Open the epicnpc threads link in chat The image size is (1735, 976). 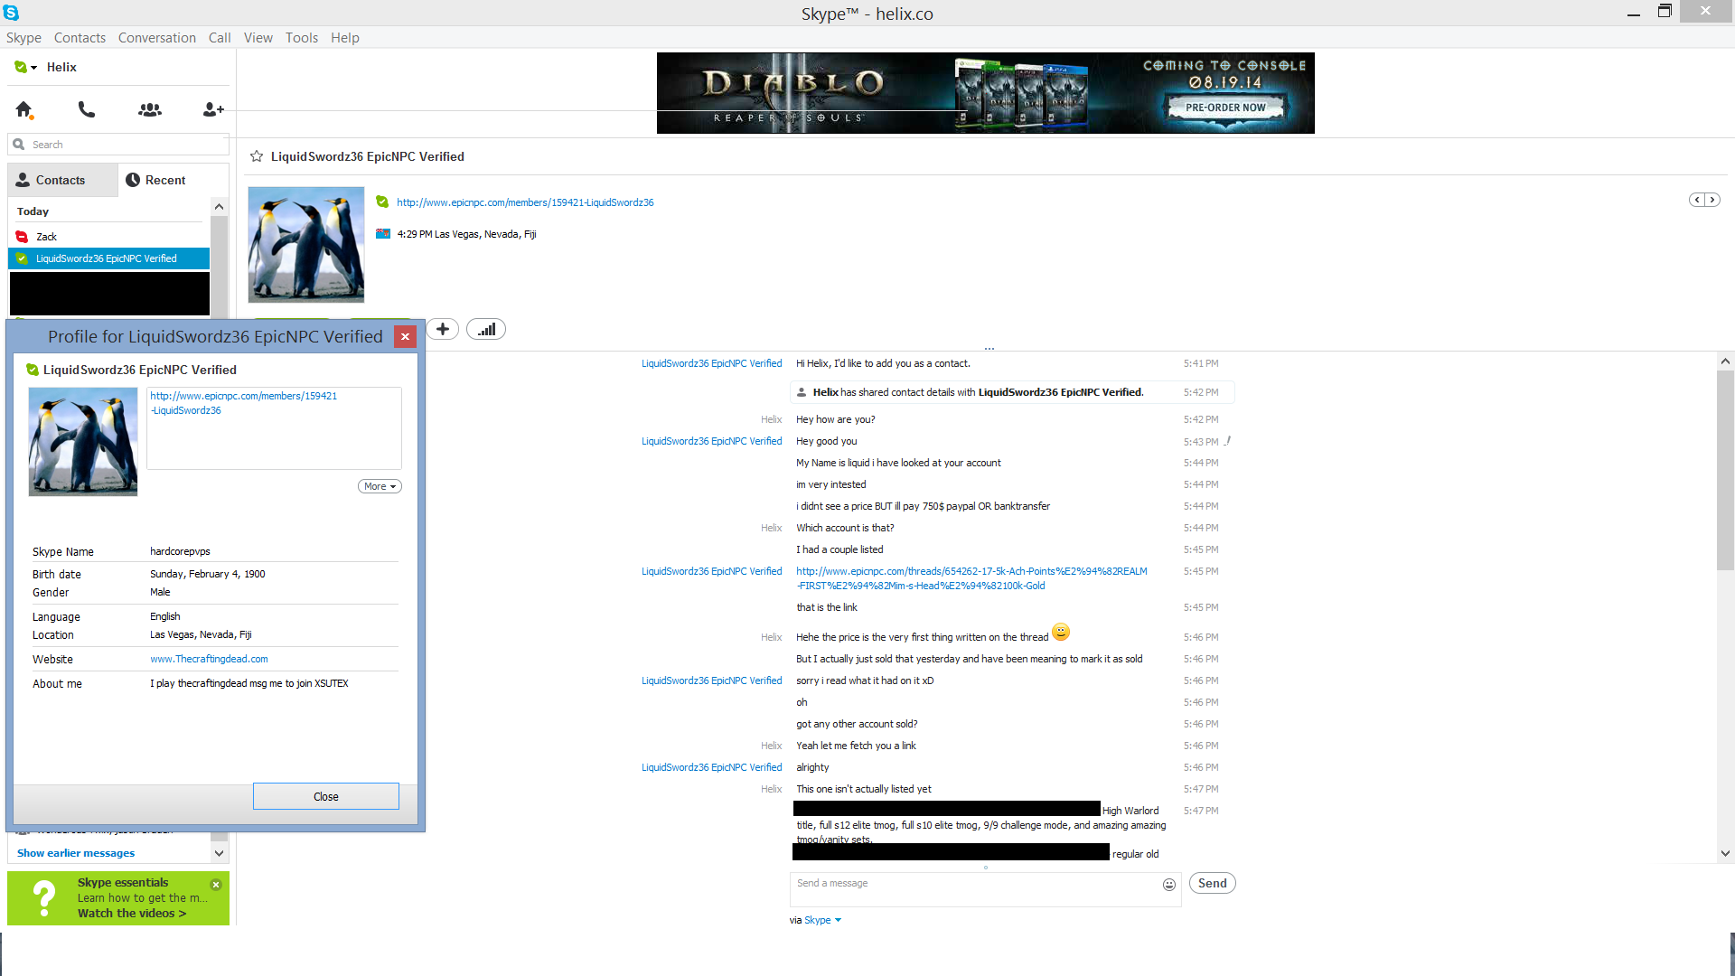(x=971, y=578)
